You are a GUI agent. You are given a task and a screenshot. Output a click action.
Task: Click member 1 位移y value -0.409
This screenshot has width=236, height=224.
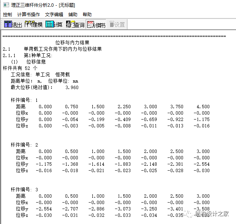tap(123, 120)
